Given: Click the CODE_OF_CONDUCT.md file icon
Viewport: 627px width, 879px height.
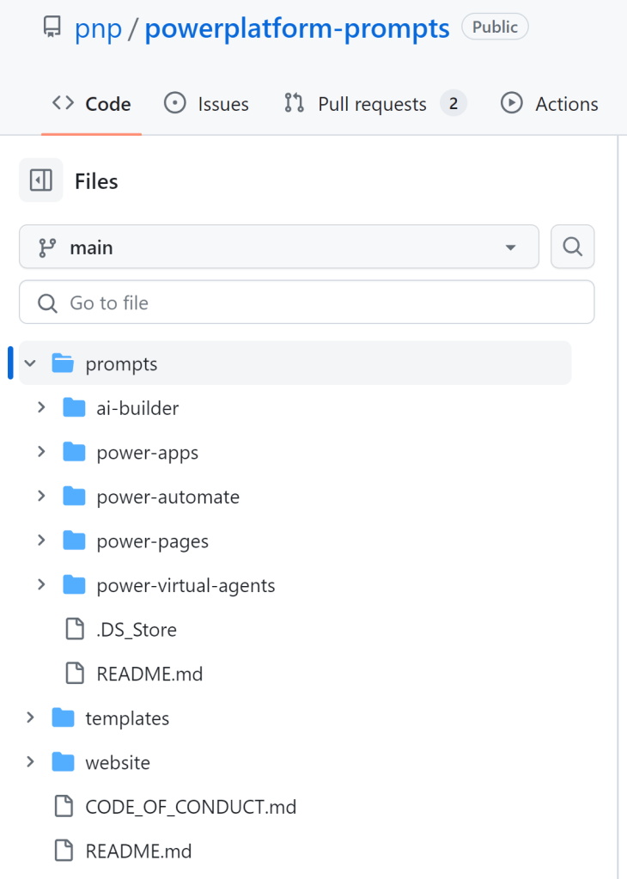Looking at the screenshot, I should [x=64, y=807].
